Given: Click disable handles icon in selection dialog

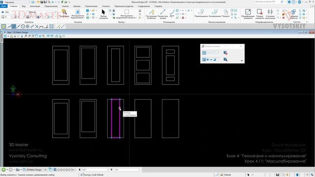Looking at the screenshot, I should click(225, 53).
